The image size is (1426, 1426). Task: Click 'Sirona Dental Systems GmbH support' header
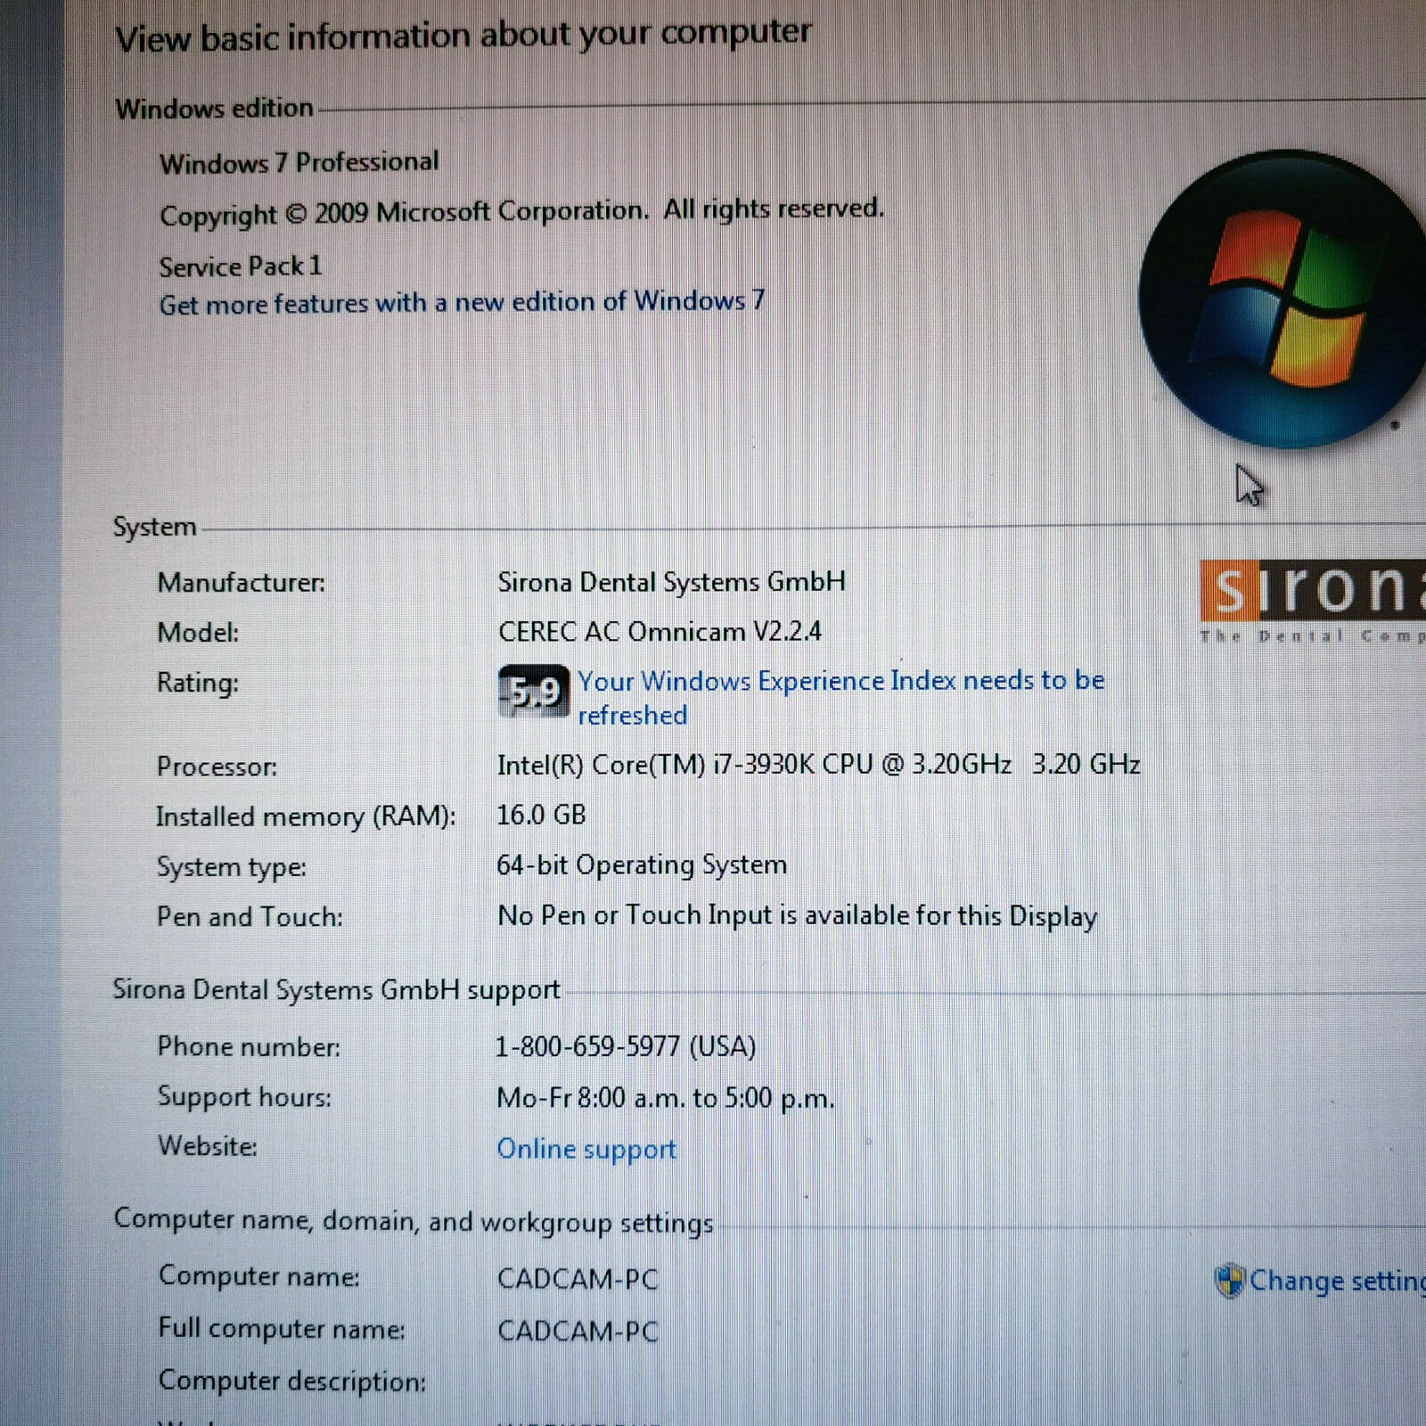(336, 990)
